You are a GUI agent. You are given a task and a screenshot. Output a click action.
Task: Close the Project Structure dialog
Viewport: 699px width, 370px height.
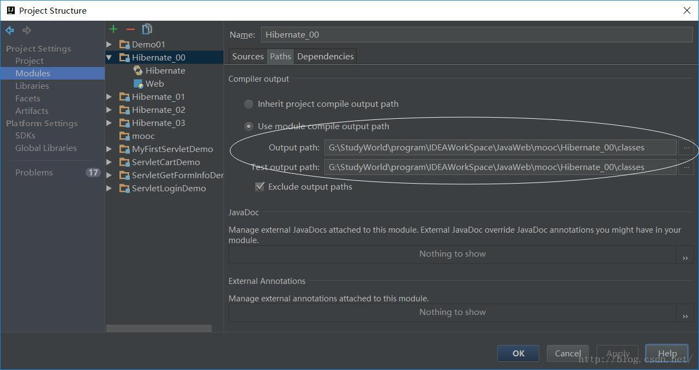(686, 10)
